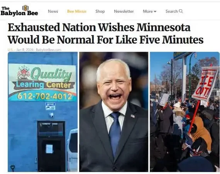Click the U.S. category tag

[10, 50]
